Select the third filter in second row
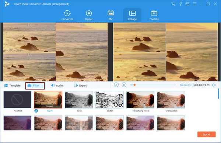Viewport: 221px width, 143px height. pyautogui.click(x=79, y=123)
